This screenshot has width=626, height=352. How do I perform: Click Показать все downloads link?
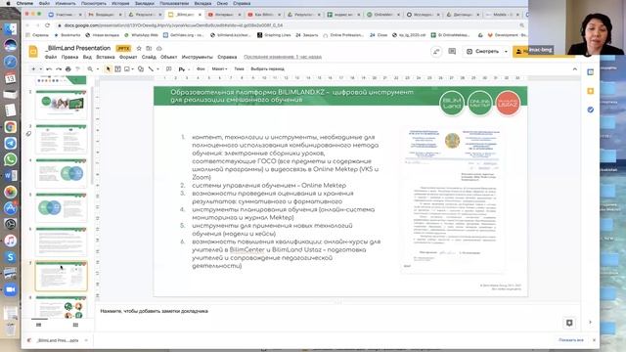(571, 340)
